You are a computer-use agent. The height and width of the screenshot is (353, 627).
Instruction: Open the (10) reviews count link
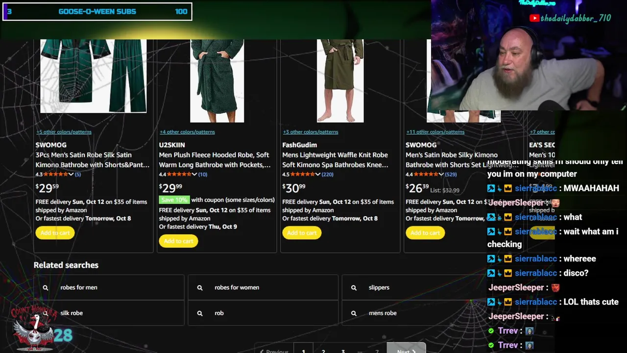pos(202,175)
